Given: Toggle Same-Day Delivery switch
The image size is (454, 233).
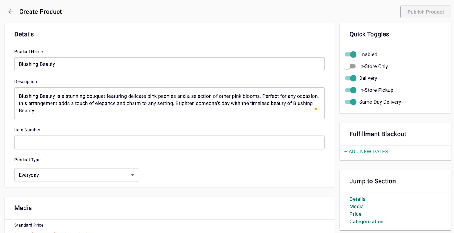Looking at the screenshot, I should 350,102.
